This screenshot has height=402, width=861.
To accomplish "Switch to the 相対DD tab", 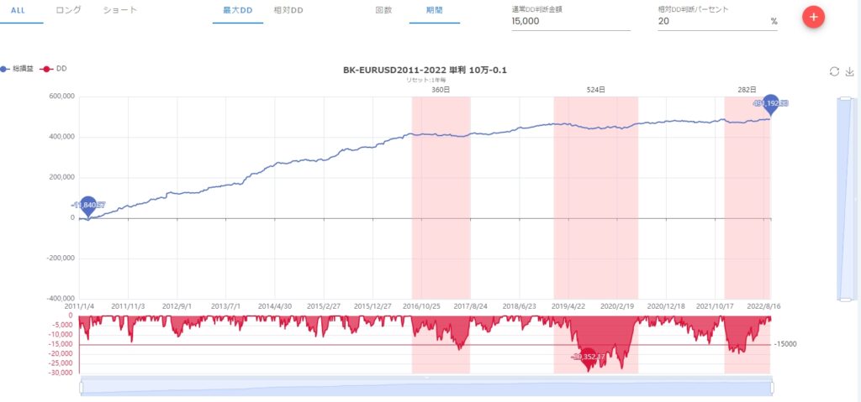I will click(288, 10).
